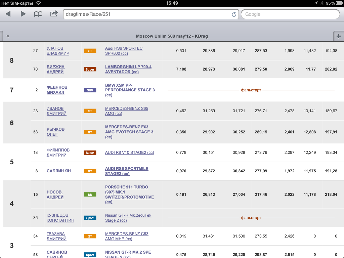Image resolution: width=344 pixels, height=258 pixels.
Task: Reload the page with the refresh icon
Action: tap(234, 14)
